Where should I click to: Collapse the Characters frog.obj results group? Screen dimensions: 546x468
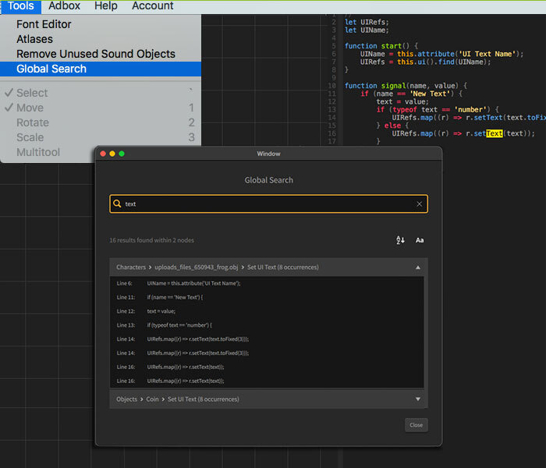tap(418, 267)
